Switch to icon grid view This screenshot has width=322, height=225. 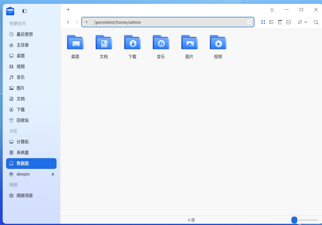point(263,22)
